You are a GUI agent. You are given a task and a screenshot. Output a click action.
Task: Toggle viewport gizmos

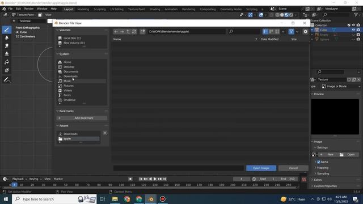point(250,15)
